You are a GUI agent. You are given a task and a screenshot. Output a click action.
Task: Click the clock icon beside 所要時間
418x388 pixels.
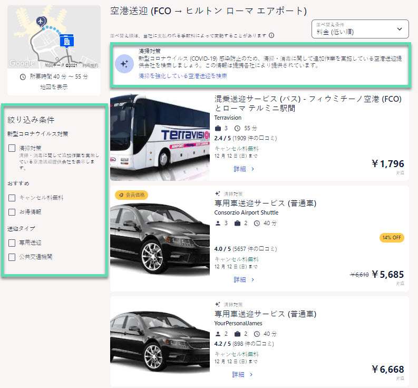tap(23, 77)
